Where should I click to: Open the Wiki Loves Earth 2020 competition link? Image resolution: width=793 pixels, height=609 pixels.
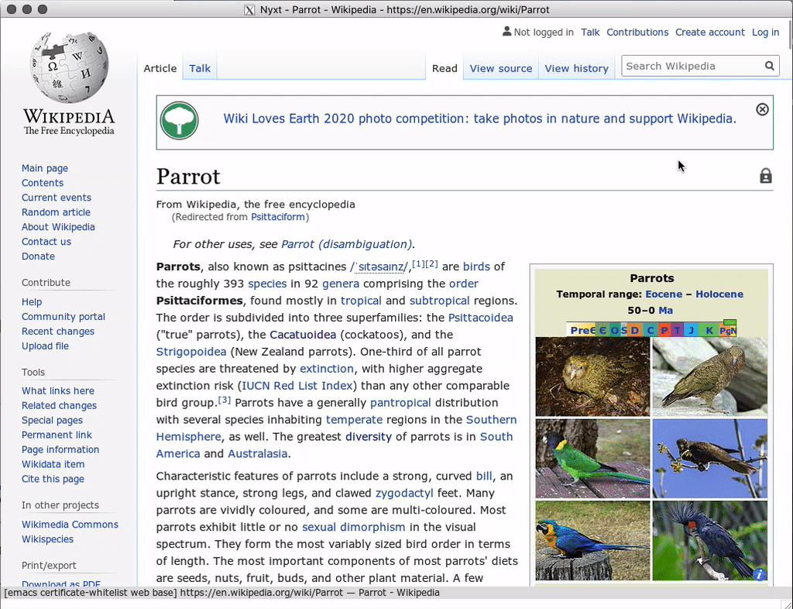(x=479, y=119)
